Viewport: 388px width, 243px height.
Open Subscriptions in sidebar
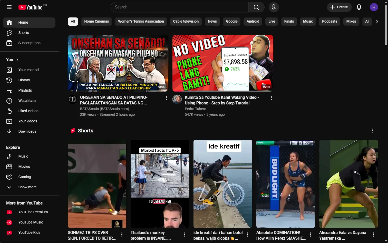click(29, 43)
